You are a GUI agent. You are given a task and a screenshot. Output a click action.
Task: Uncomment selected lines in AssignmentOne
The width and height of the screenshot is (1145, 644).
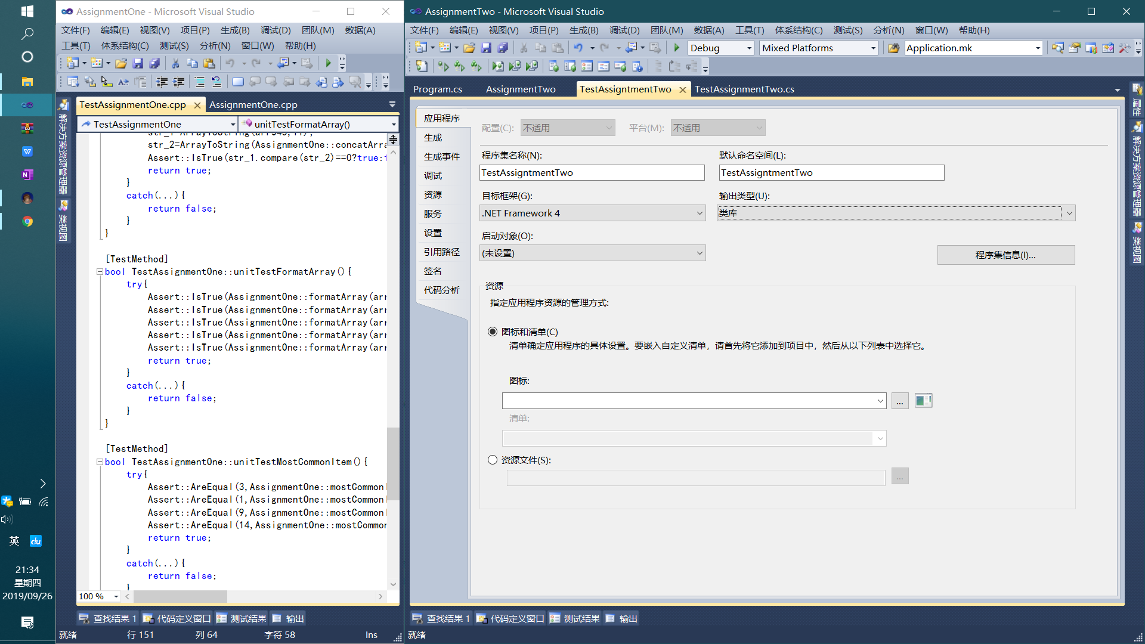[216, 82]
